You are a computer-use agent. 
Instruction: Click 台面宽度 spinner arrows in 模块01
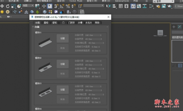pyautogui.click(x=101, y=39)
